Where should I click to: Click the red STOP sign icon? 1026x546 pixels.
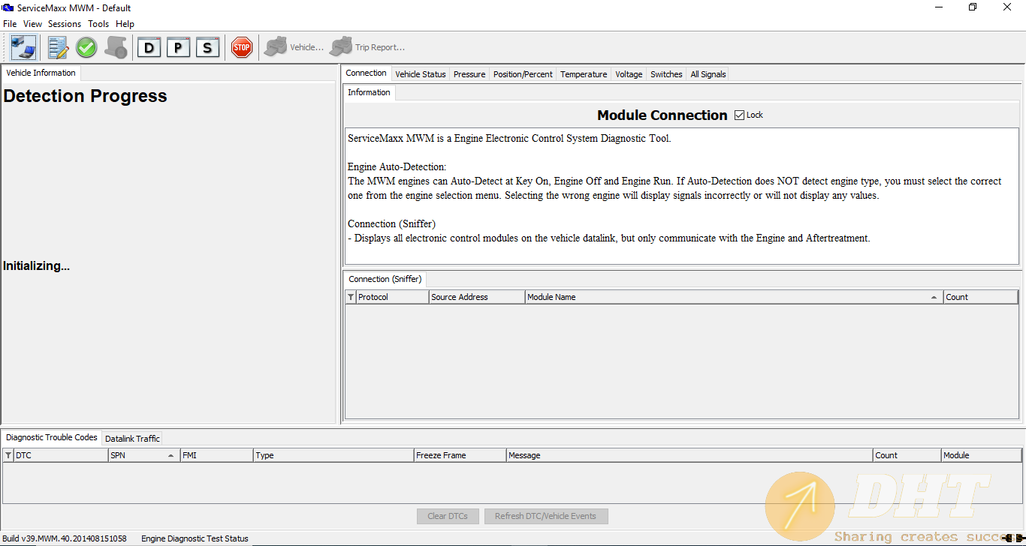point(241,47)
